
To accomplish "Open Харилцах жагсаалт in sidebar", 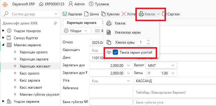I will [x=35, y=66].
